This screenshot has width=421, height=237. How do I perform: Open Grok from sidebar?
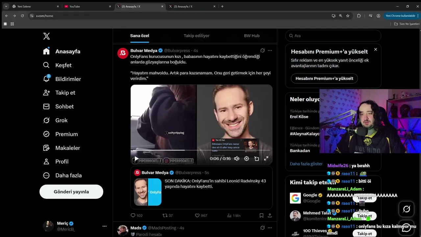coord(55,120)
